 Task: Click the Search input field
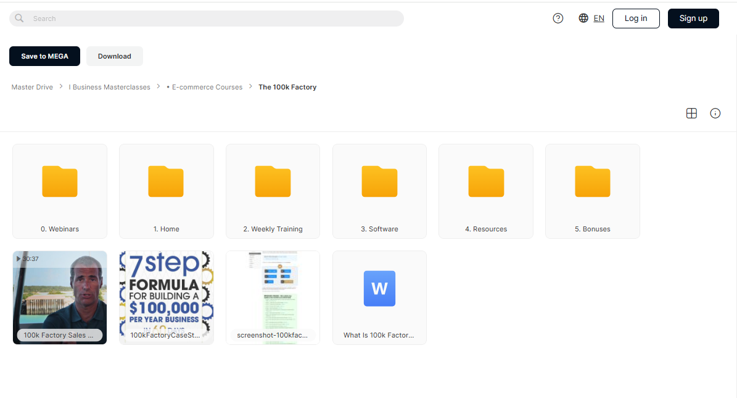tap(207, 19)
